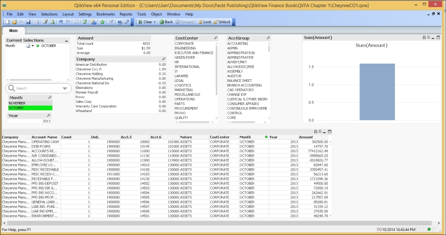Unlock the selections

[x=222, y=22]
